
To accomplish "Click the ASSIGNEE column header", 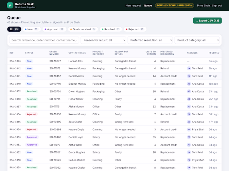I will point(192,53).
